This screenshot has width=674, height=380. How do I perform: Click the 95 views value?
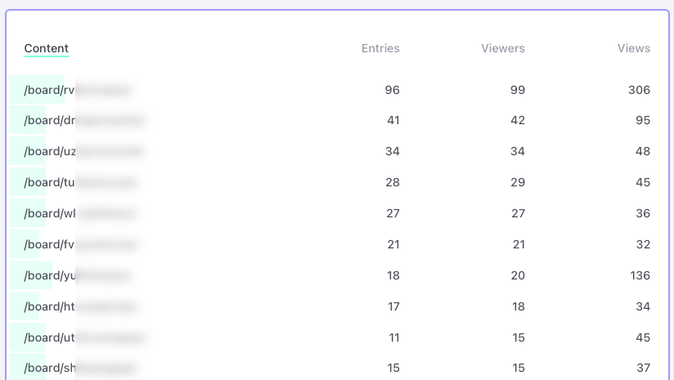tap(643, 120)
